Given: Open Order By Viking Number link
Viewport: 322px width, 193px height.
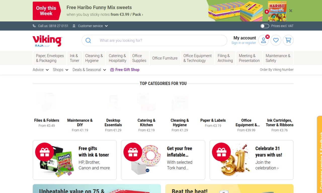Looking at the screenshot, I should (276, 70).
